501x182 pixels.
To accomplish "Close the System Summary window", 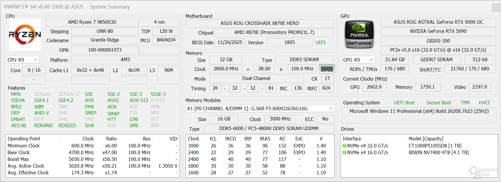I will tap(496, 8).
